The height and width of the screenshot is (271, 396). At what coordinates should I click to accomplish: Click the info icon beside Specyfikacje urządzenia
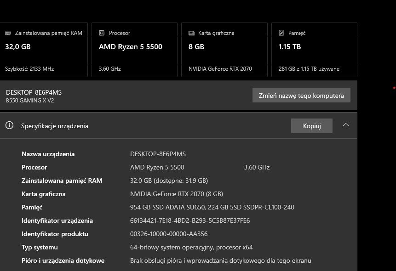pyautogui.click(x=9, y=125)
